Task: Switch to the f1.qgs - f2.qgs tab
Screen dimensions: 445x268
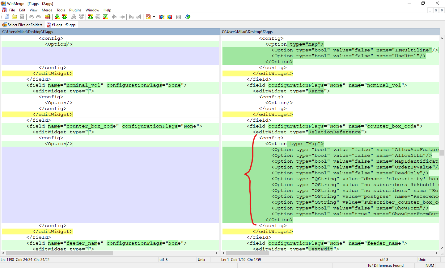Action: tap(61, 25)
